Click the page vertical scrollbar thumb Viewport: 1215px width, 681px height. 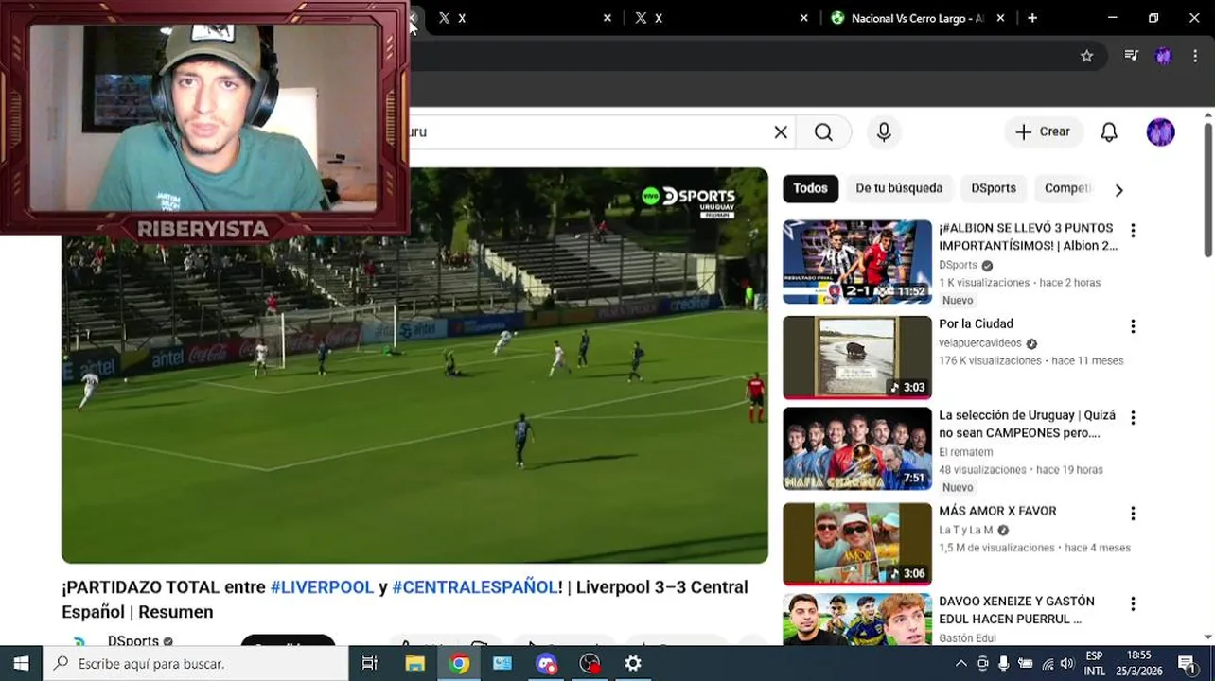click(x=1208, y=189)
